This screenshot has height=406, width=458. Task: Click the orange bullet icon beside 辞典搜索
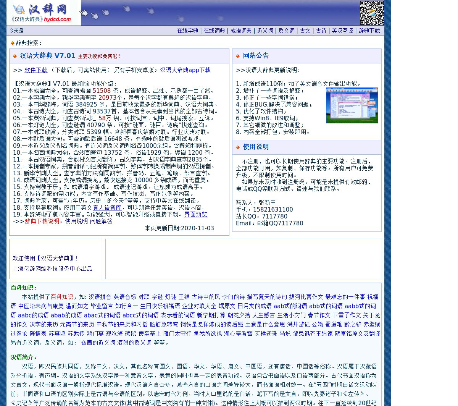click(13, 43)
